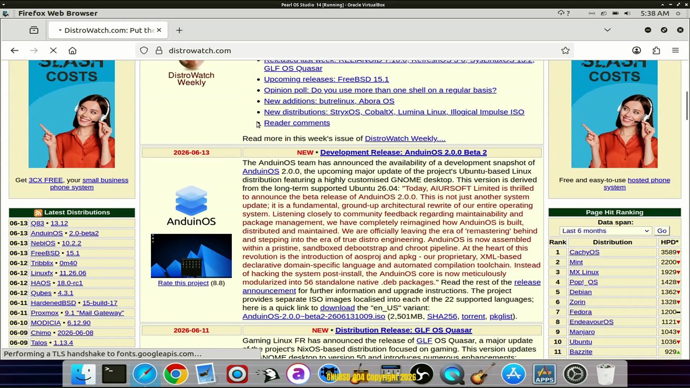The width and height of the screenshot is (690, 388).
Task: Open the Firefox home page
Action: [x=72, y=51]
